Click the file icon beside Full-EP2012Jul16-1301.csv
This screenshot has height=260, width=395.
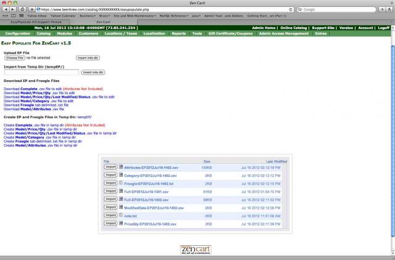[x=121, y=191]
